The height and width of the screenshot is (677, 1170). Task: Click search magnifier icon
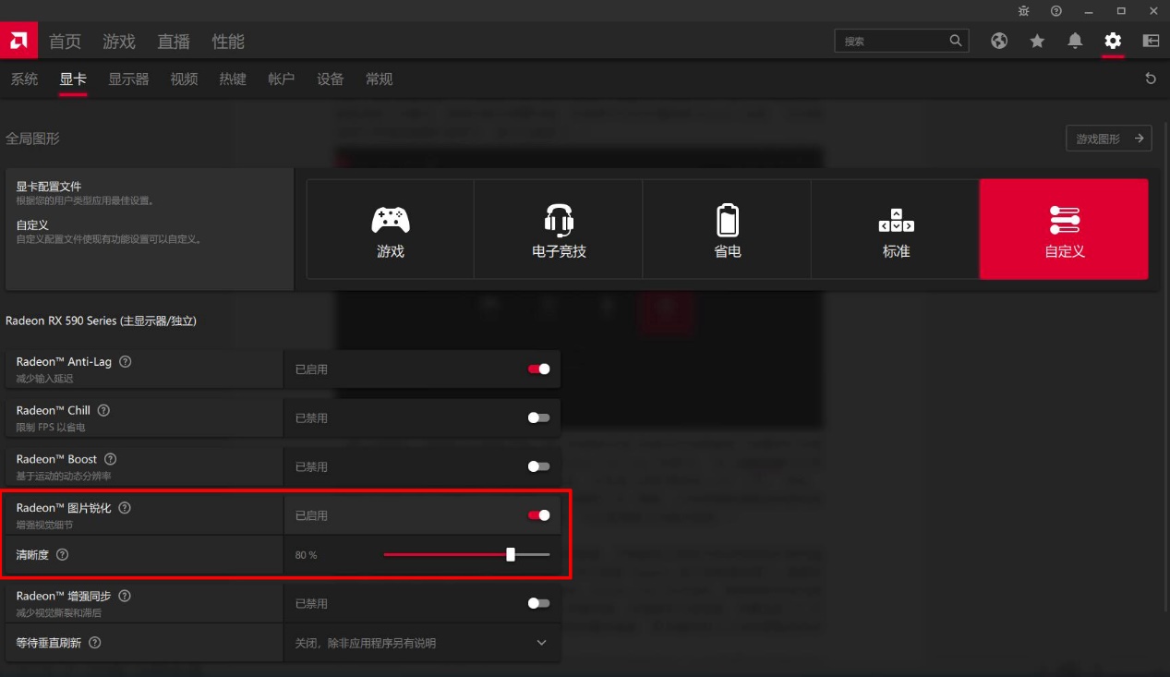pyautogui.click(x=956, y=41)
